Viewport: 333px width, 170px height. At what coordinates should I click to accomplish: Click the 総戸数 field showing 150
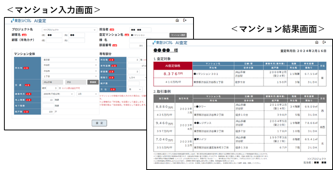point(48,112)
